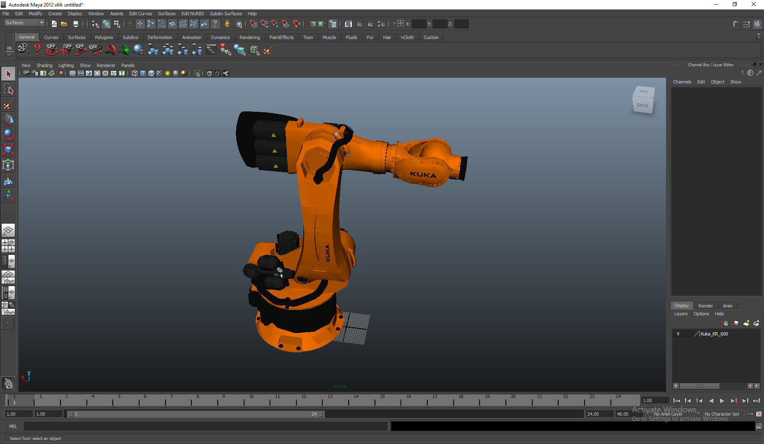This screenshot has height=444, width=764.
Task: Toggle visibility of Kuka_KR_600 layer
Action: pos(678,334)
